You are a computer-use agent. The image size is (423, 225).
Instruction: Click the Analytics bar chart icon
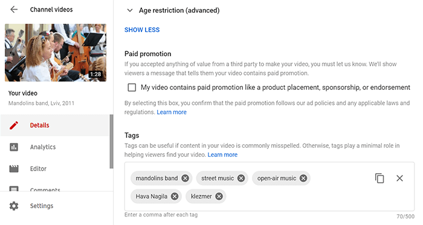click(x=14, y=147)
